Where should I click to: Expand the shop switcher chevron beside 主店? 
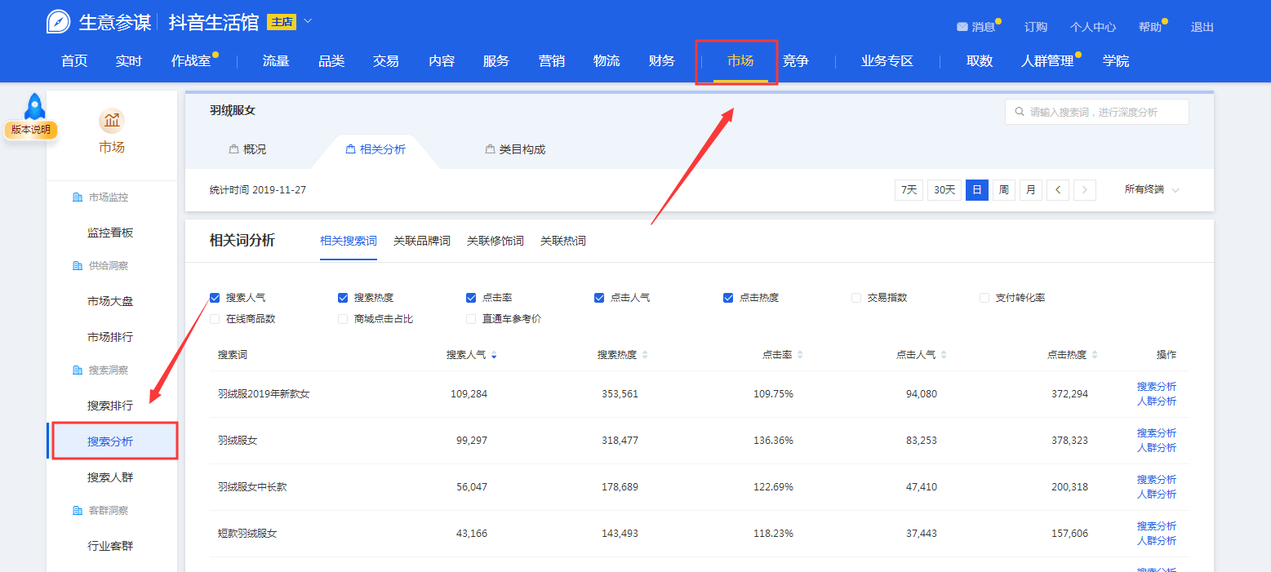pos(308,21)
